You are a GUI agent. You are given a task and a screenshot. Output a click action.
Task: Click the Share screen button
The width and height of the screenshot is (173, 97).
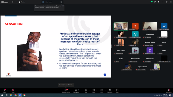coord(102,91)
